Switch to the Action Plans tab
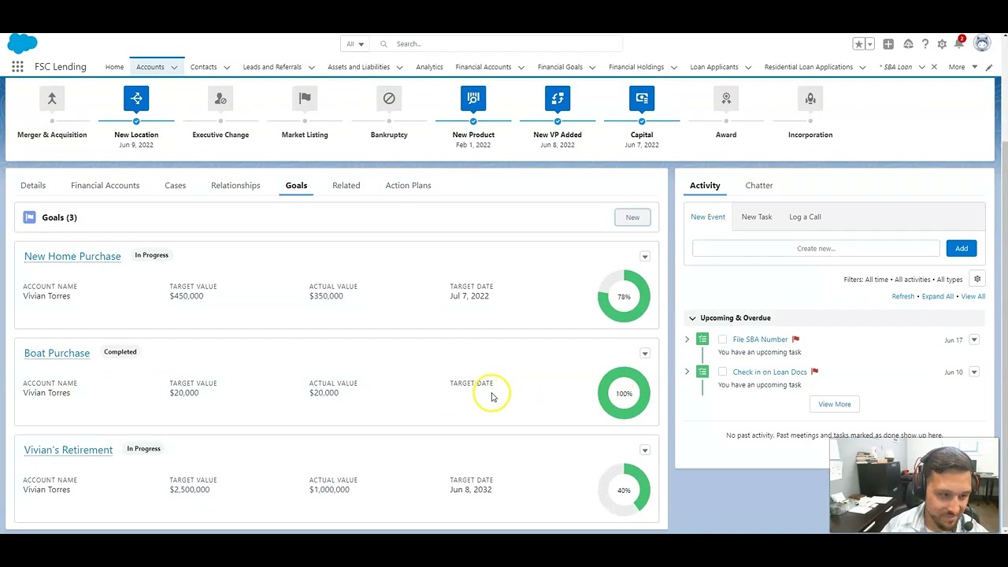Image resolution: width=1008 pixels, height=567 pixels. tap(408, 185)
